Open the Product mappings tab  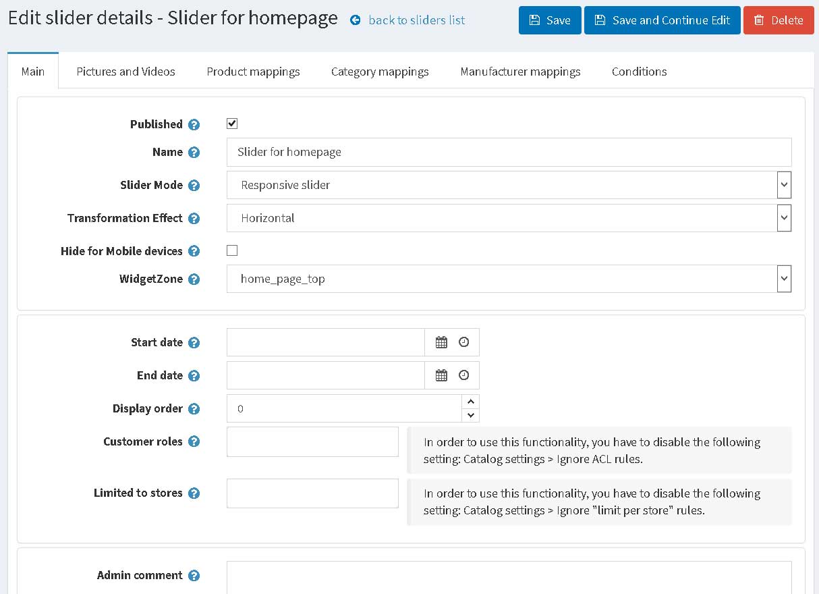253,71
